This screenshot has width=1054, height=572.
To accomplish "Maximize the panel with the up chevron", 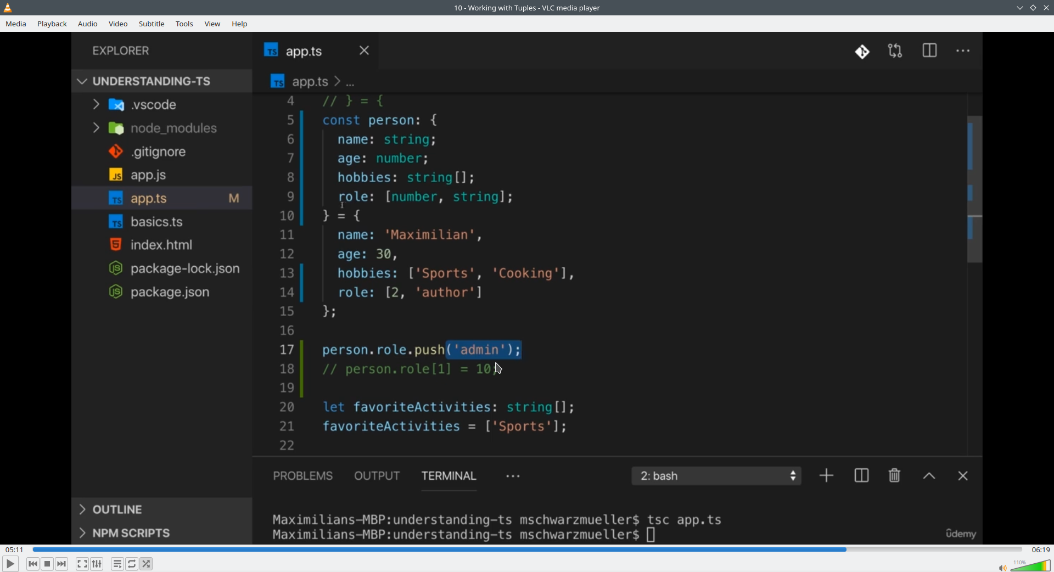I will 929,476.
